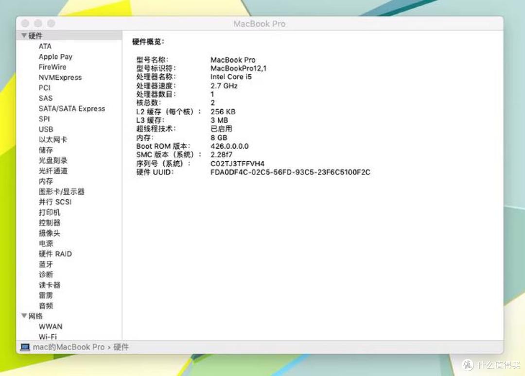Screen dimensions: 525x376
Task: Open 内存 memory sidebar entry
Action: point(46,181)
